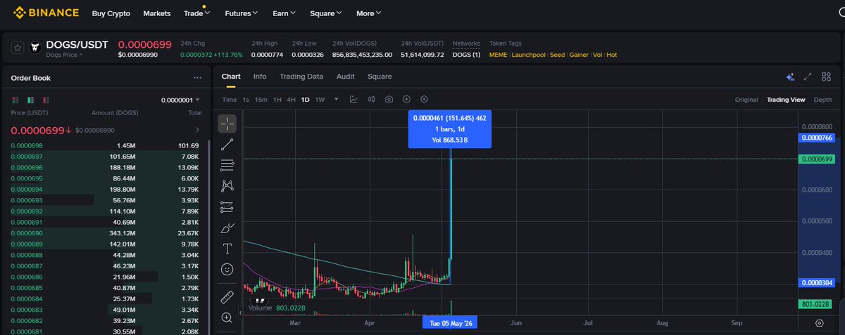Expand chart to fullscreen
The height and width of the screenshot is (335, 845).
808,77
